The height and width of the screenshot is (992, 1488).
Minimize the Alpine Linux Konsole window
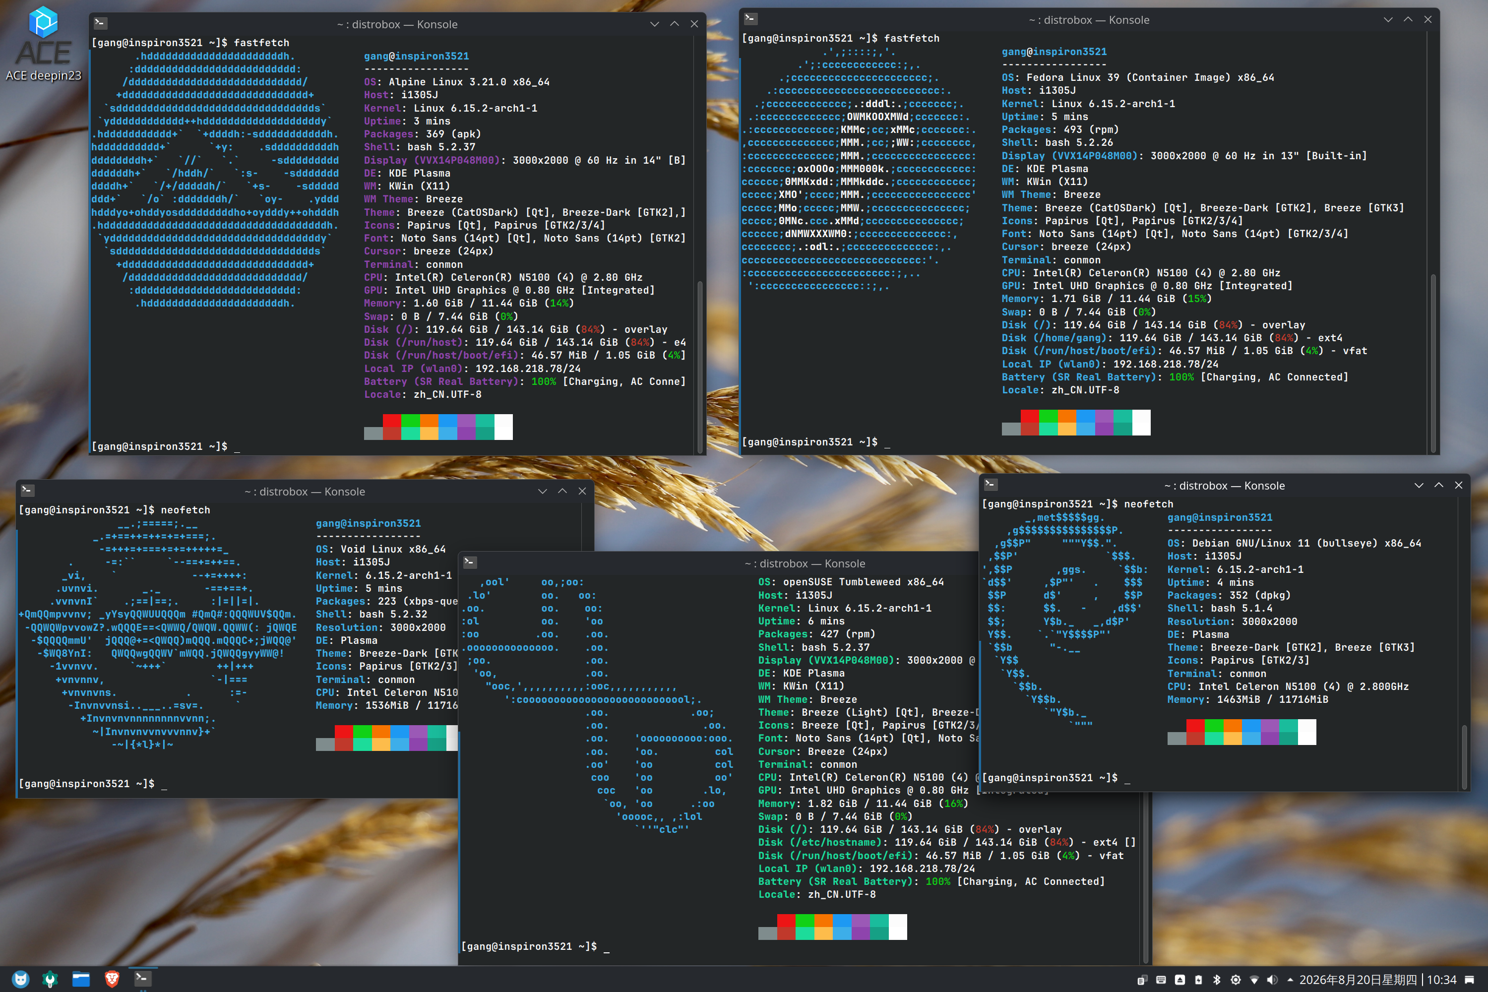654,24
